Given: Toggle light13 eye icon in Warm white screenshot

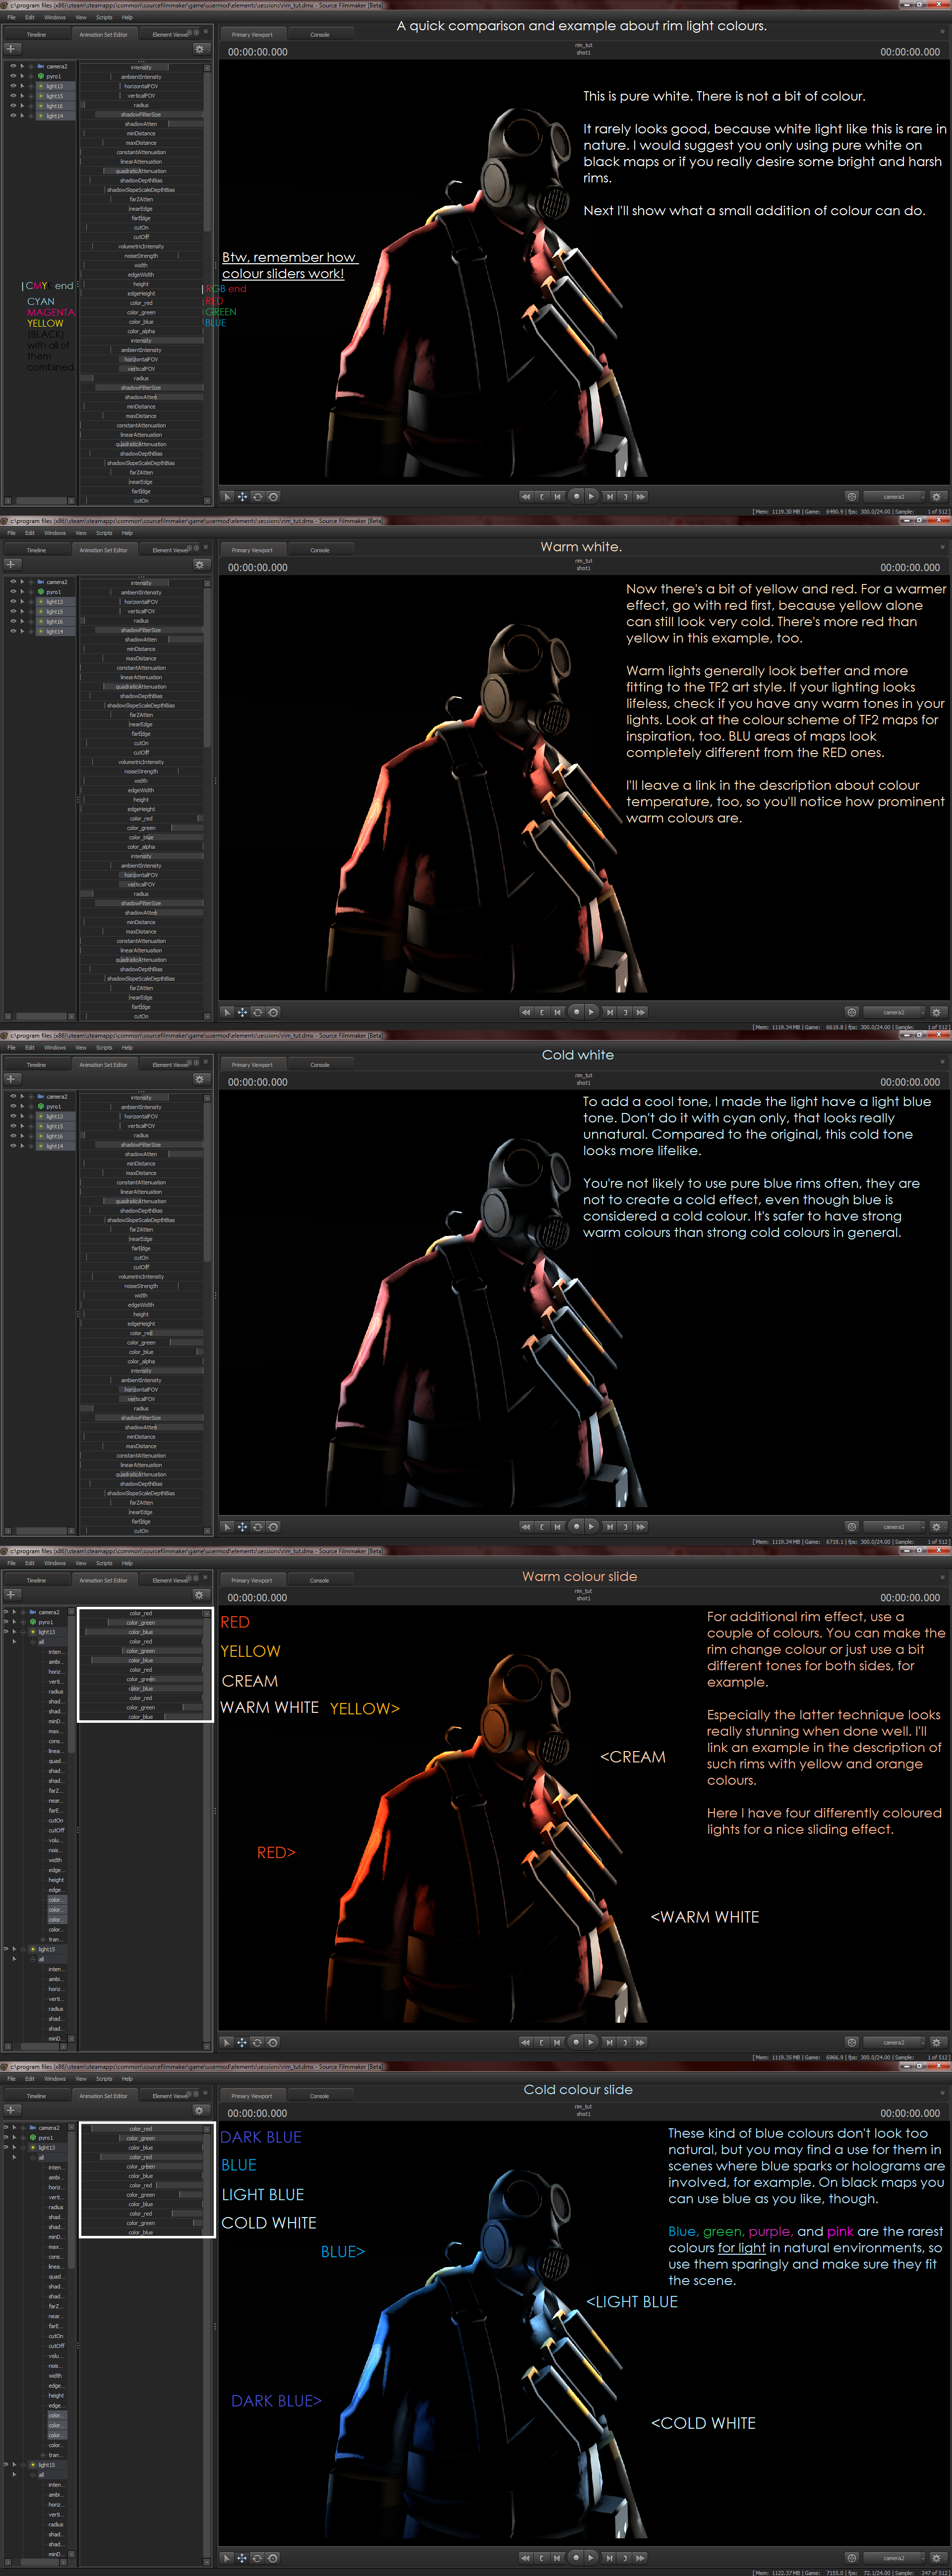Looking at the screenshot, I should [x=13, y=602].
